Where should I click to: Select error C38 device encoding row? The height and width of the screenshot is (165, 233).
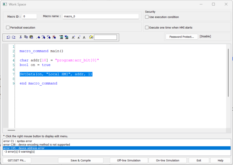point(117,145)
